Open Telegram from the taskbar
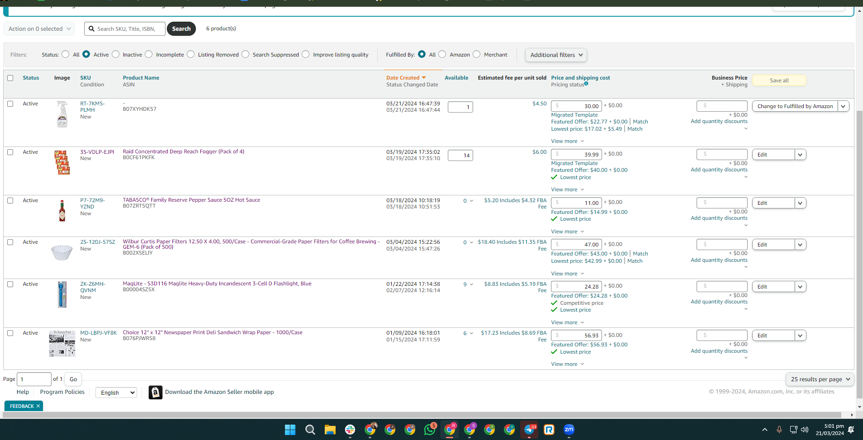The height and width of the screenshot is (440, 863). click(x=529, y=430)
